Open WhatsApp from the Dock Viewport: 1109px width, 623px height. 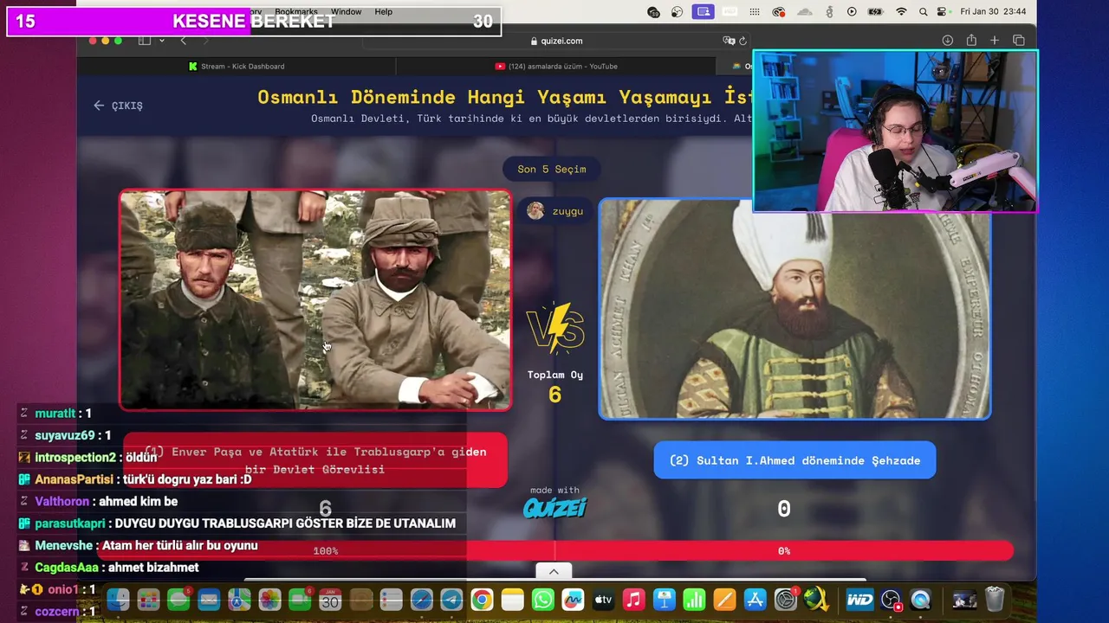(542, 600)
